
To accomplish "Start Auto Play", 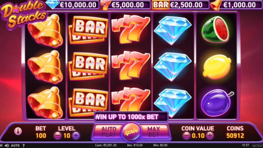I will [108, 132].
